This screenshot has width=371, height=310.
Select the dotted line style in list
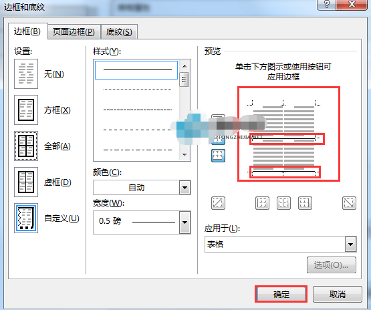[x=137, y=90]
